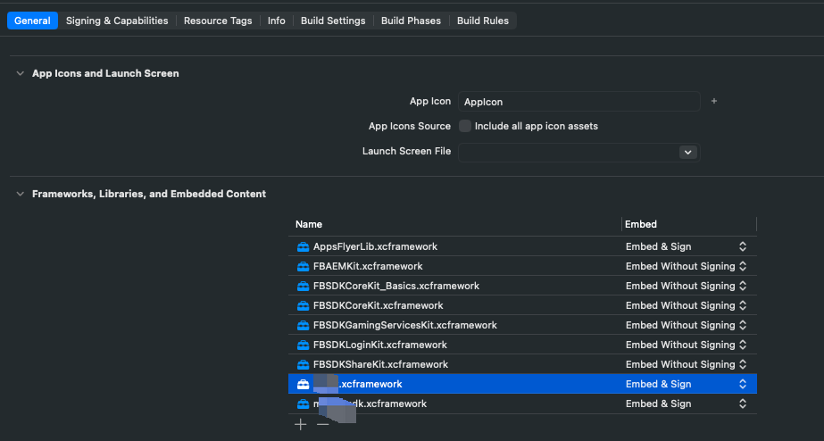824x441 pixels.
Task: Click the AppsFlyerLib.xcframework toolbox icon
Action: tap(304, 246)
